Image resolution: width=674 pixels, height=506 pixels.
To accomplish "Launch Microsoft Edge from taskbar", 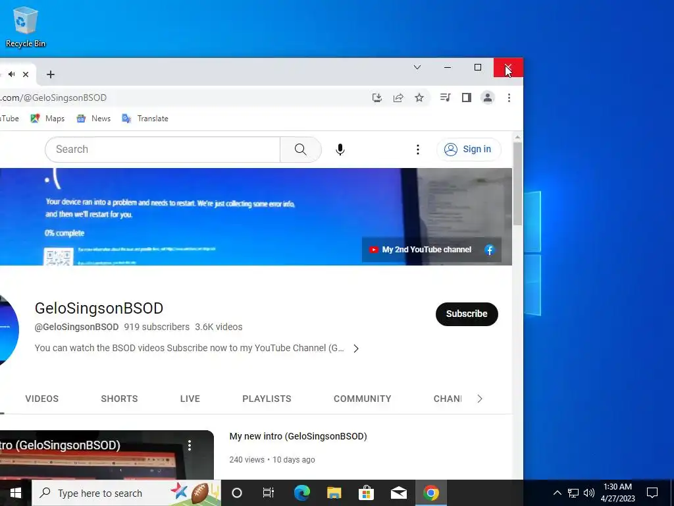I will pyautogui.click(x=301, y=493).
